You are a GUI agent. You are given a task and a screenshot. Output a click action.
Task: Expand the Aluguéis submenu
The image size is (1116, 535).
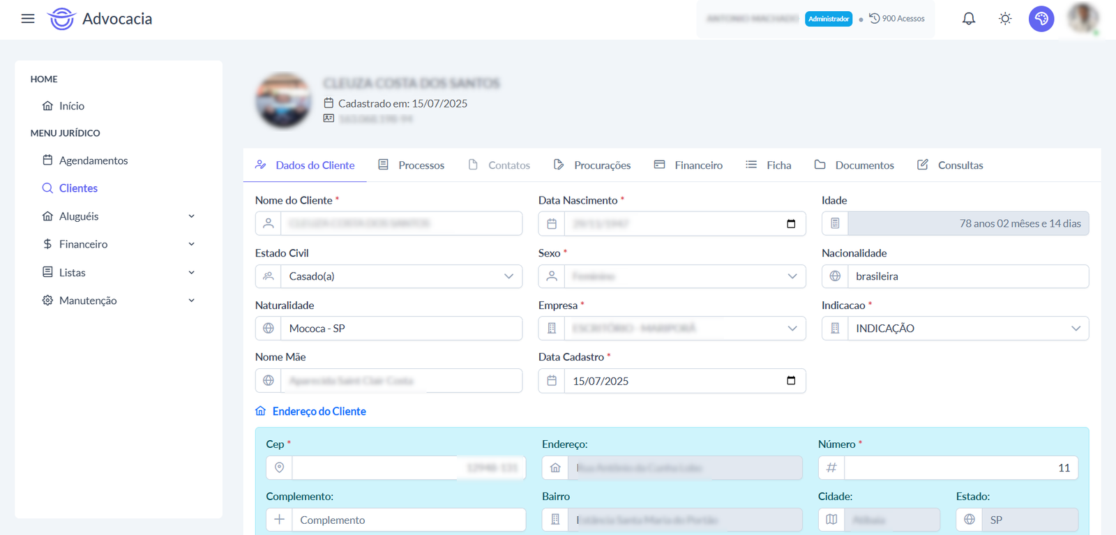(119, 216)
